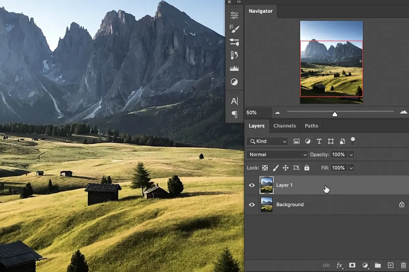Switch to the Channels tab

285,126
